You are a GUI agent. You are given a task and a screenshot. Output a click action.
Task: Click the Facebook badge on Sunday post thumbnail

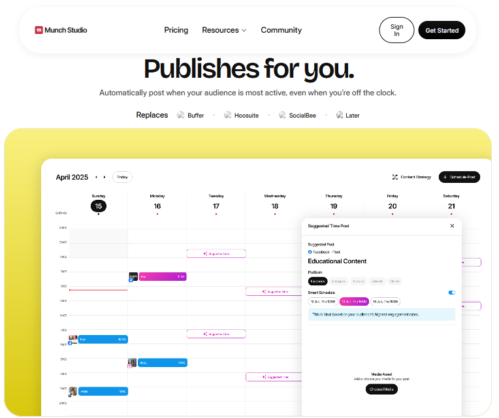(x=70, y=344)
